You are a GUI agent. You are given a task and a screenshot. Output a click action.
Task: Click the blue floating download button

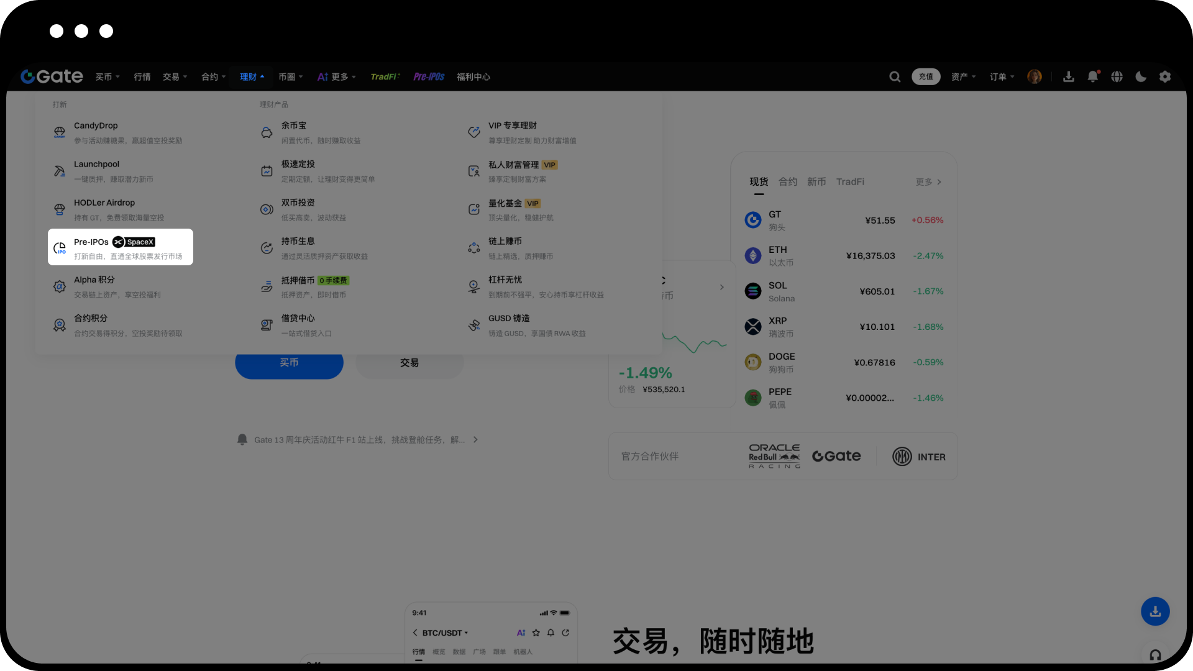tap(1155, 611)
